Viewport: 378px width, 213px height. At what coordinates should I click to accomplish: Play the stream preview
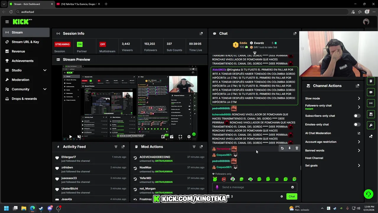click(70, 137)
